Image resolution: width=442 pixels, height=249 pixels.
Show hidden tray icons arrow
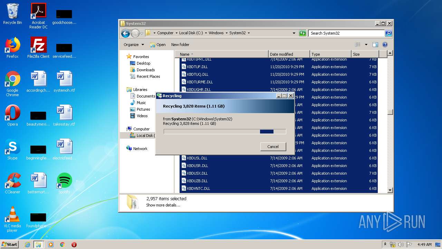(x=385, y=244)
